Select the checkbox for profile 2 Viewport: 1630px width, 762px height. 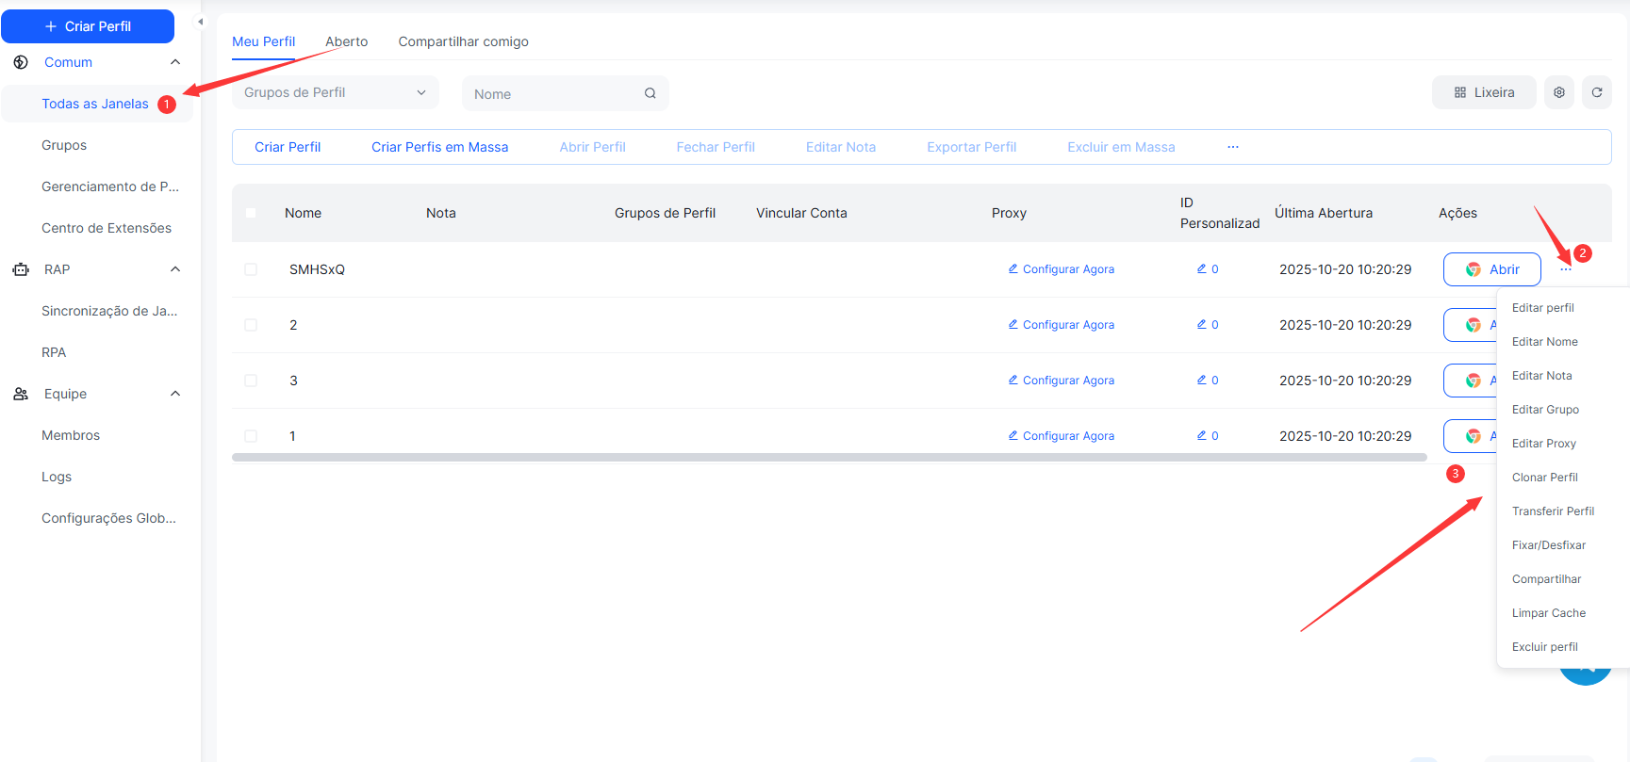point(251,325)
